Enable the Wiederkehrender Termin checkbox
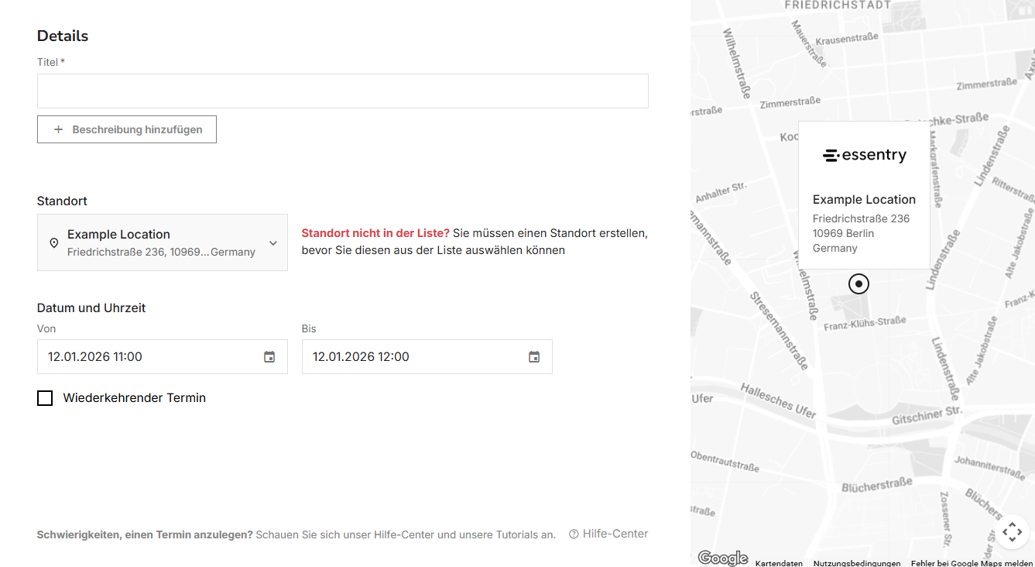The height and width of the screenshot is (567, 1035). pyautogui.click(x=45, y=398)
